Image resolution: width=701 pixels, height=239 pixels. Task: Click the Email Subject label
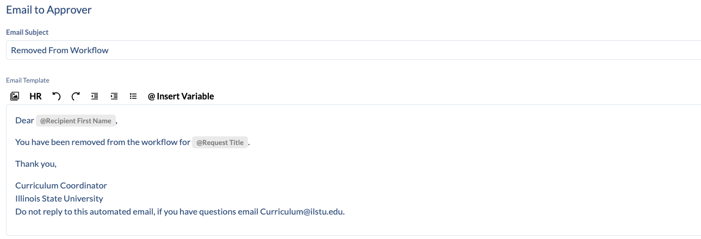[x=27, y=33]
